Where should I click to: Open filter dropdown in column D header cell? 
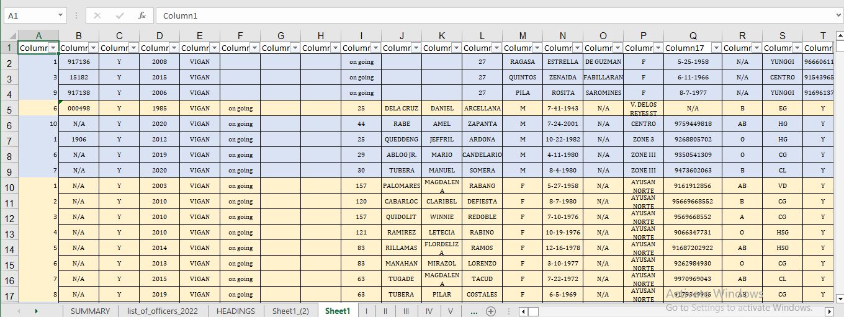[174, 48]
